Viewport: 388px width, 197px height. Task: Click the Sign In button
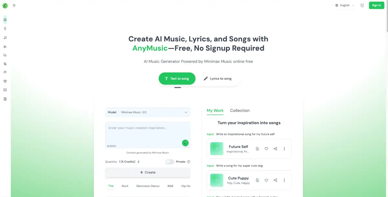[x=376, y=5]
